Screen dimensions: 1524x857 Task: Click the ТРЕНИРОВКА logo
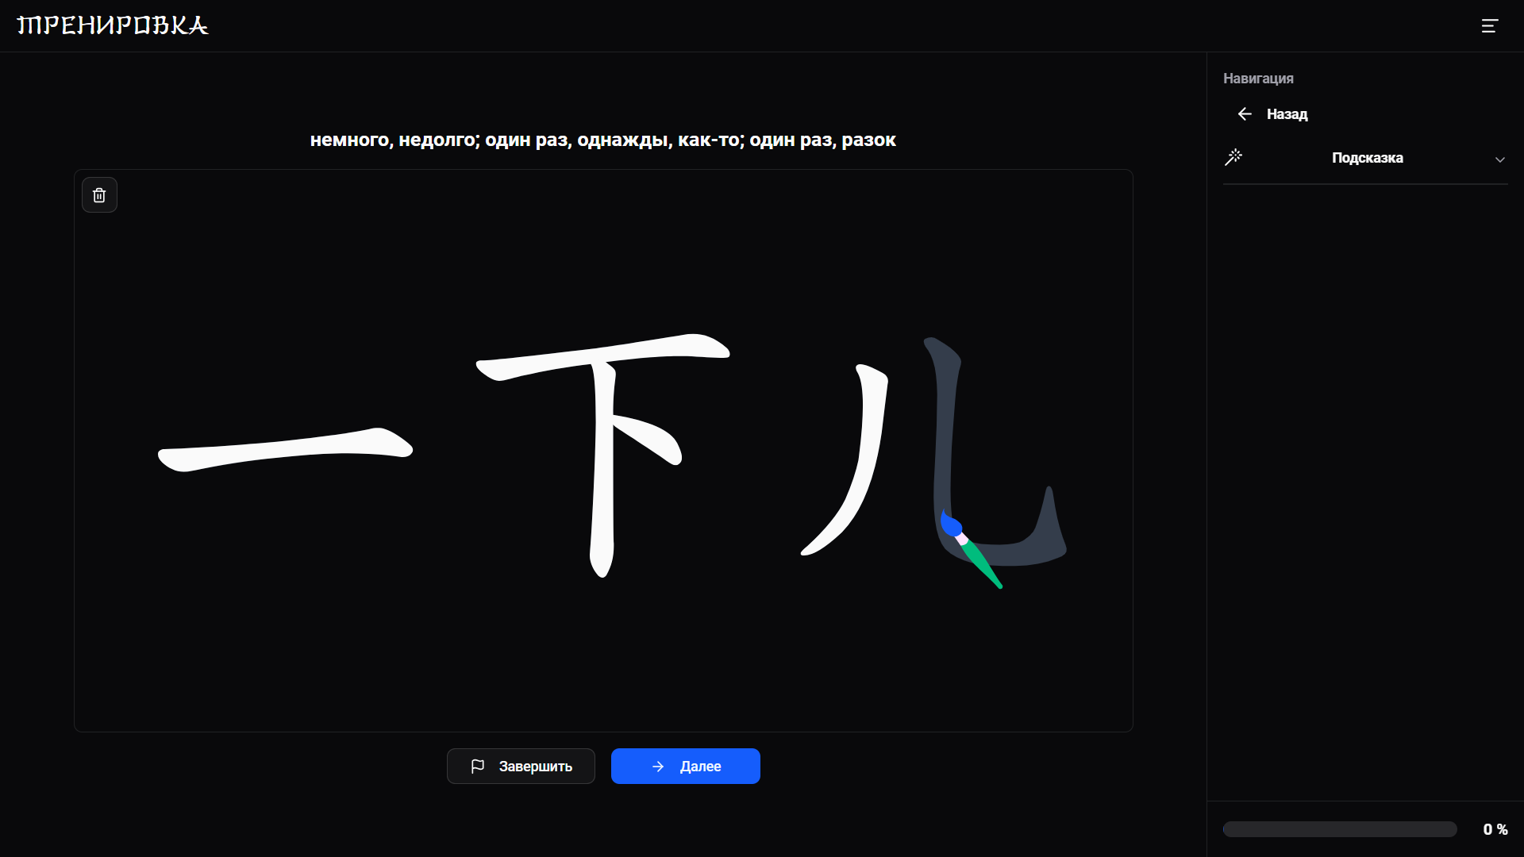tap(112, 25)
